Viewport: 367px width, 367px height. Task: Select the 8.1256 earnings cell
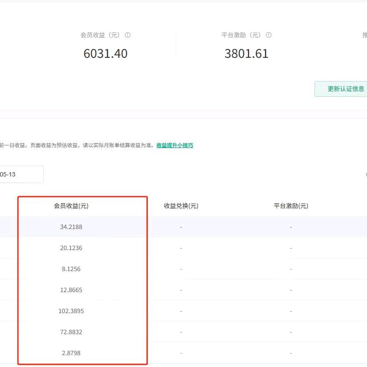click(71, 269)
